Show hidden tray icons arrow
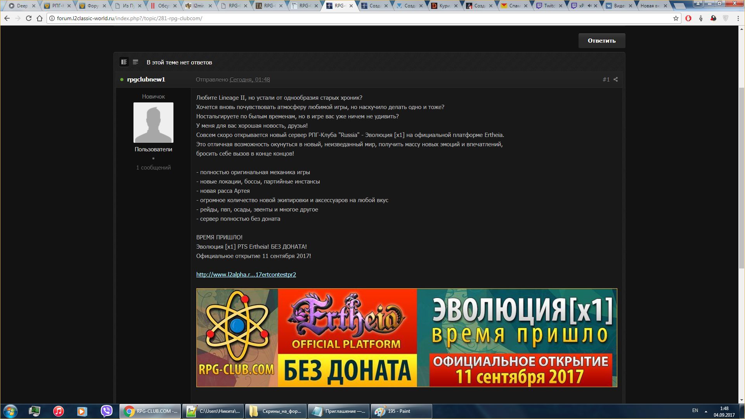The width and height of the screenshot is (745, 419). pyautogui.click(x=706, y=411)
